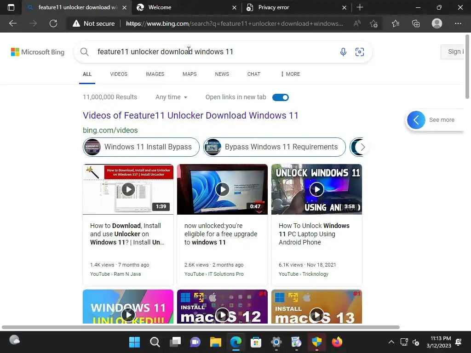The image size is (471, 353).
Task: Close the Privacy error tab
Action: (344, 7)
